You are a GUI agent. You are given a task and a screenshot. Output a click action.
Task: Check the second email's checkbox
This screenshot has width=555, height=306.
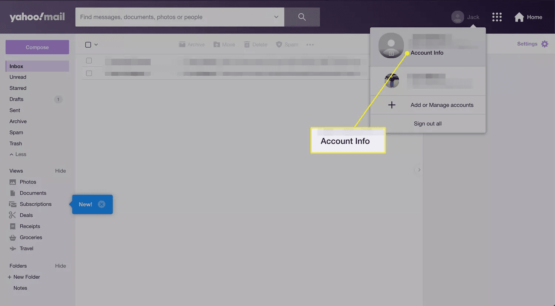89,73
